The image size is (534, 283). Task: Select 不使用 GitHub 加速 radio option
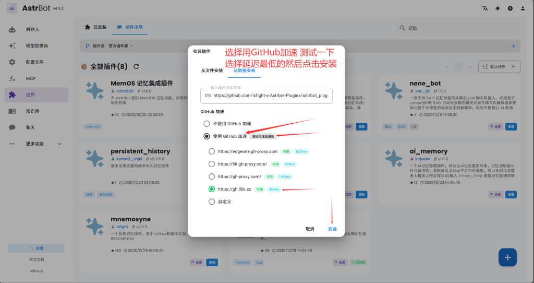(207, 124)
